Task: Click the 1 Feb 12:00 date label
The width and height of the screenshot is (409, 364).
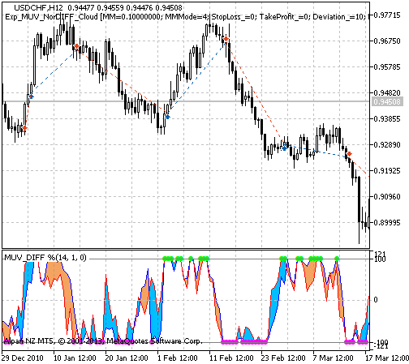Action: [x=178, y=358]
